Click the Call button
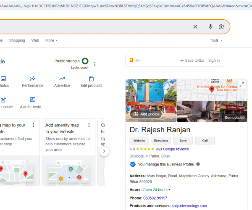The image size is (252, 210). point(205,141)
